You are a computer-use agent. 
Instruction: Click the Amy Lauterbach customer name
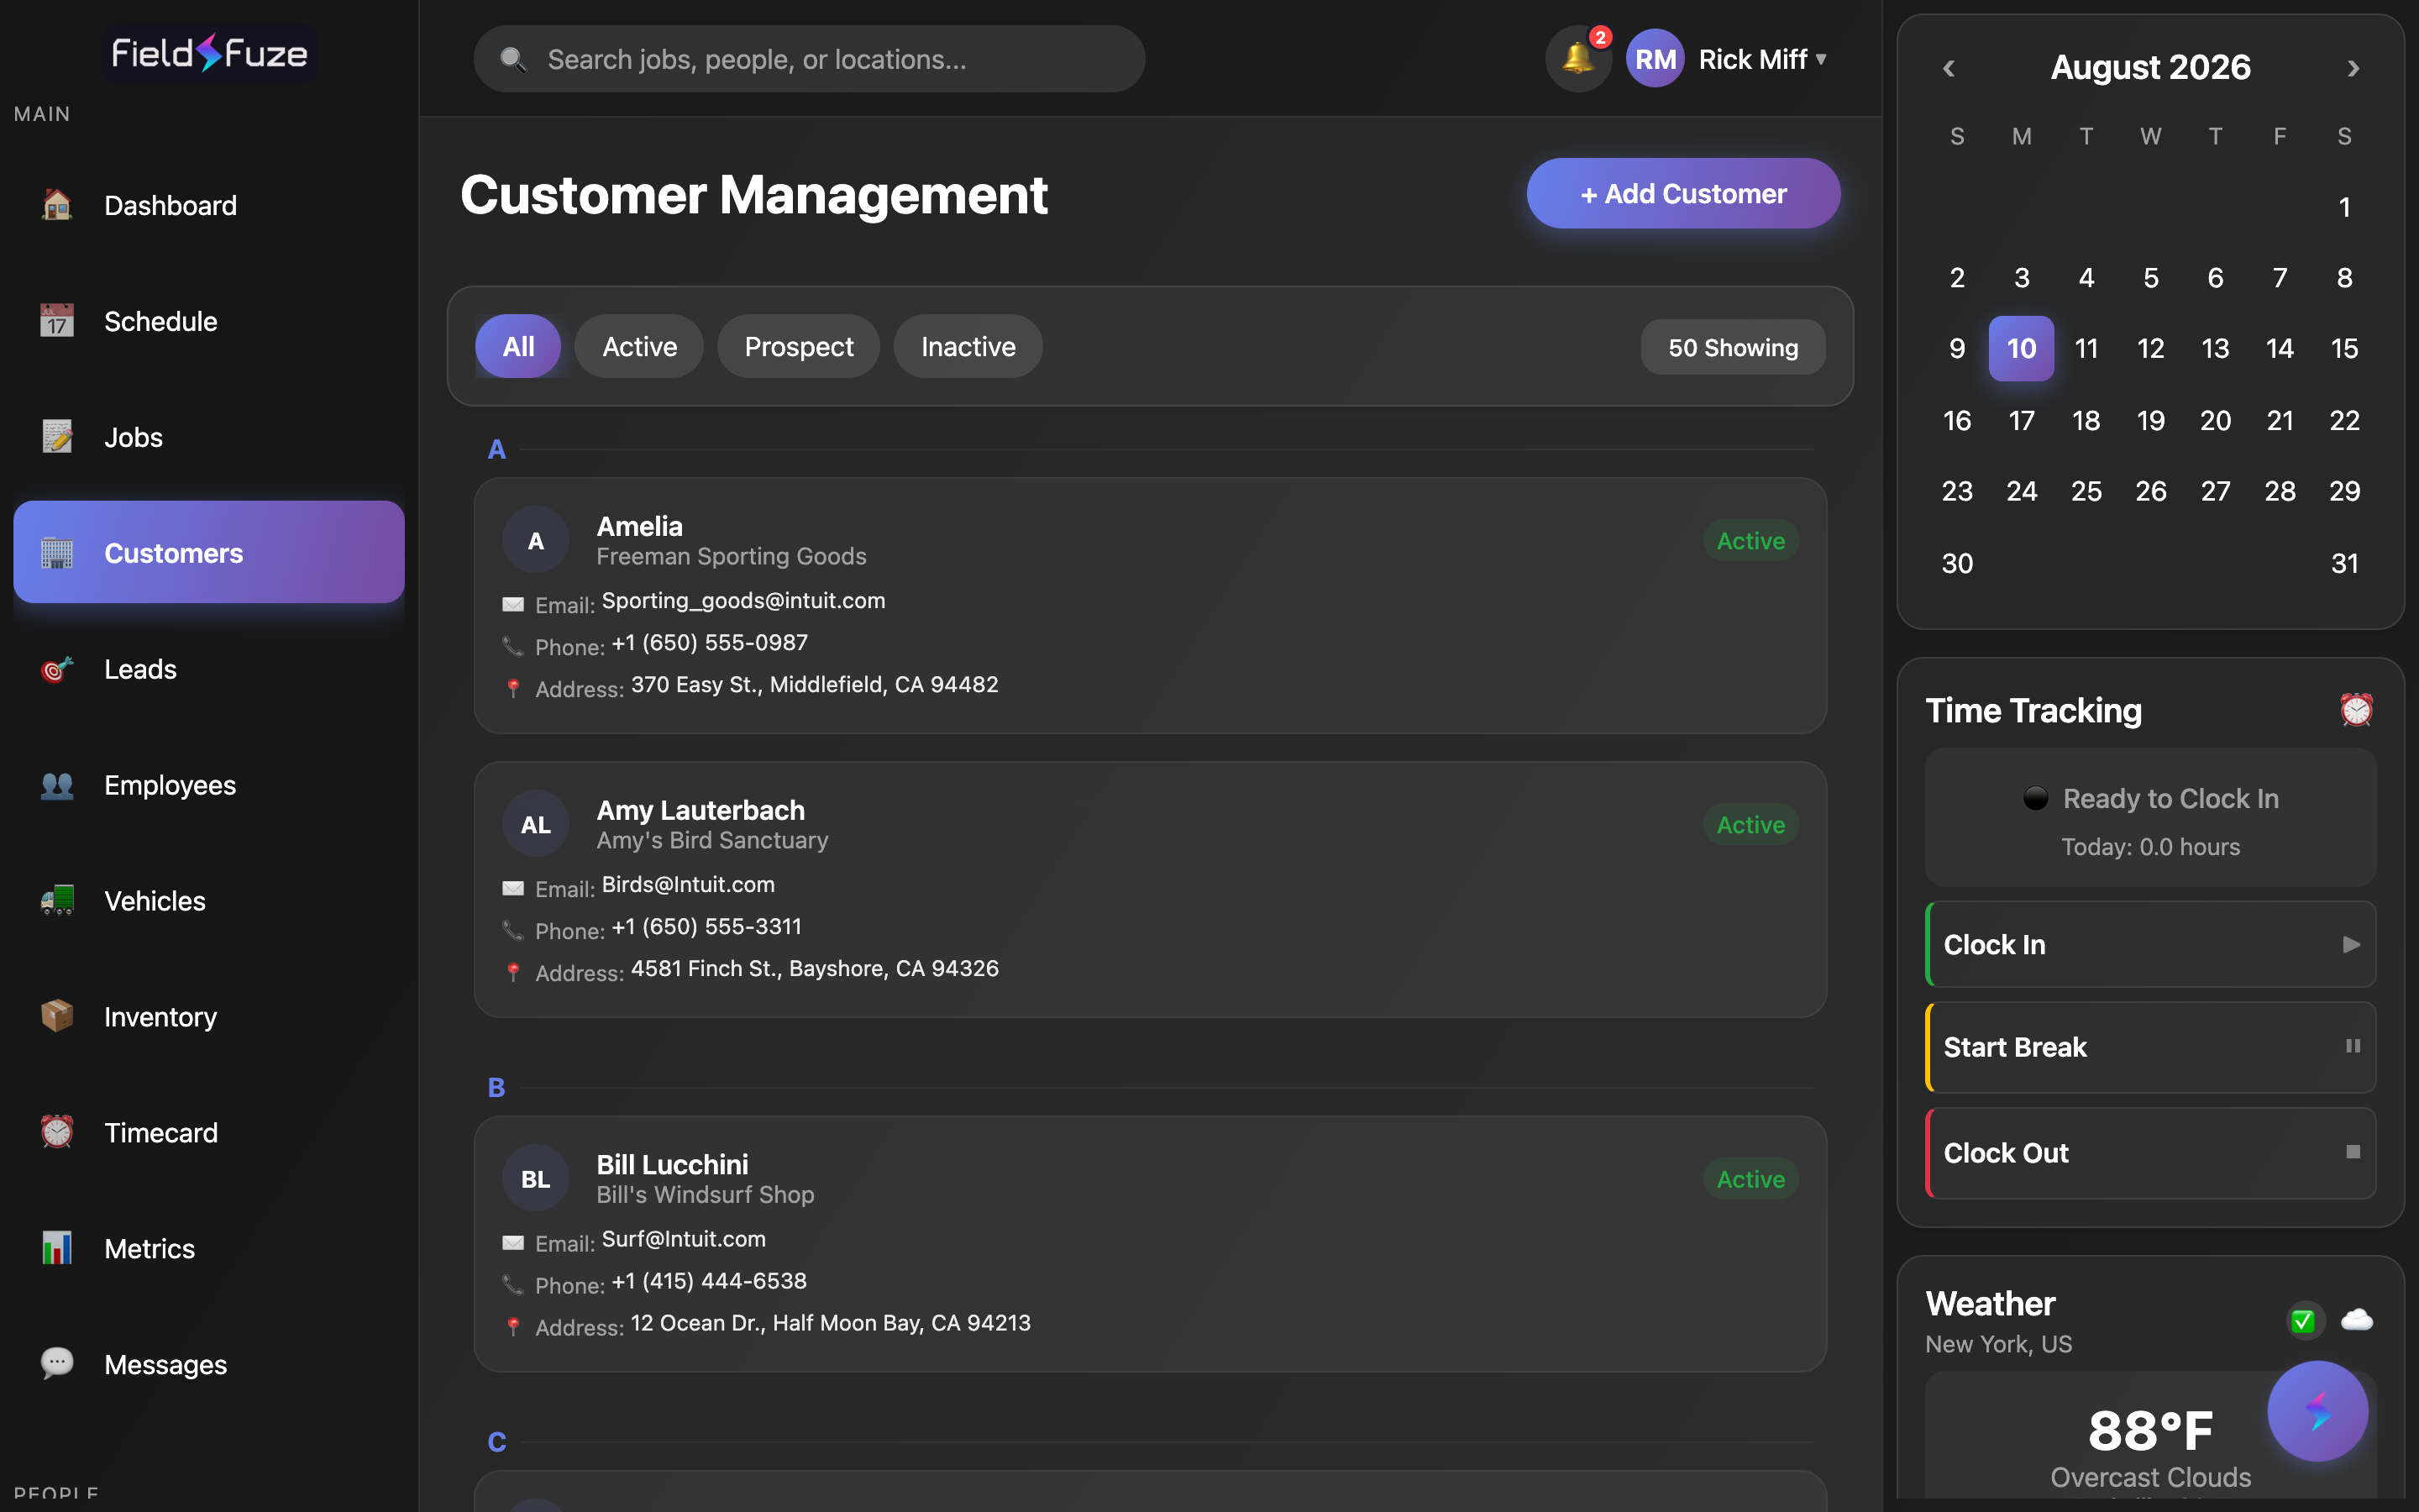(x=701, y=810)
